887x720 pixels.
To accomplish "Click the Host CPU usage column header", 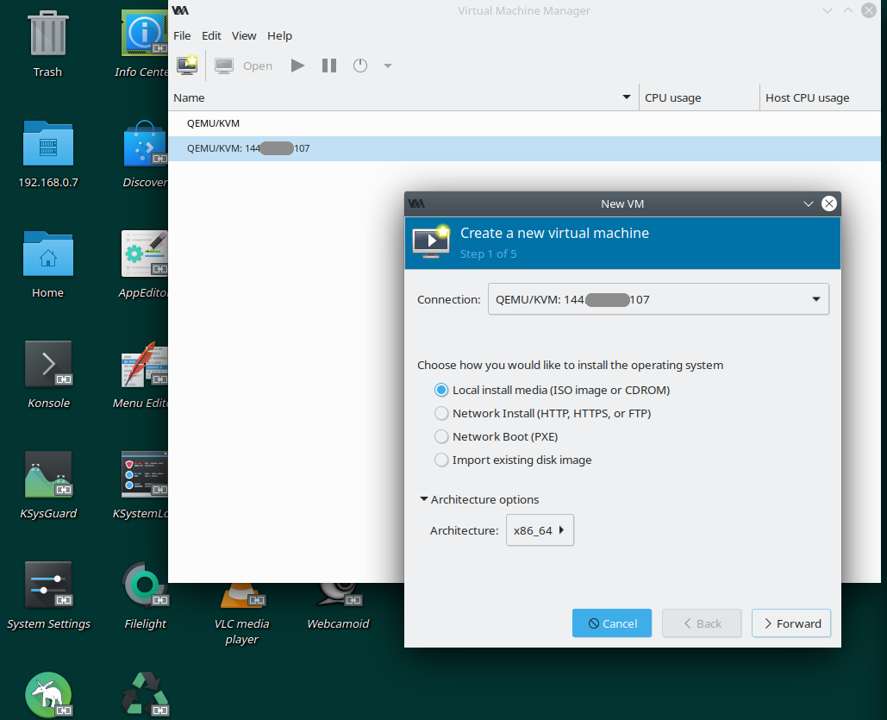I will pyautogui.click(x=820, y=97).
